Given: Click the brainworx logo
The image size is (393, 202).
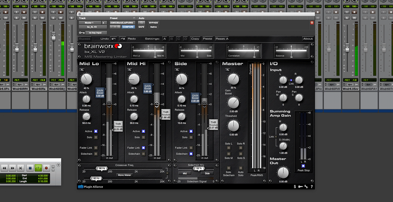Looking at the screenshot, I should tap(103, 46).
